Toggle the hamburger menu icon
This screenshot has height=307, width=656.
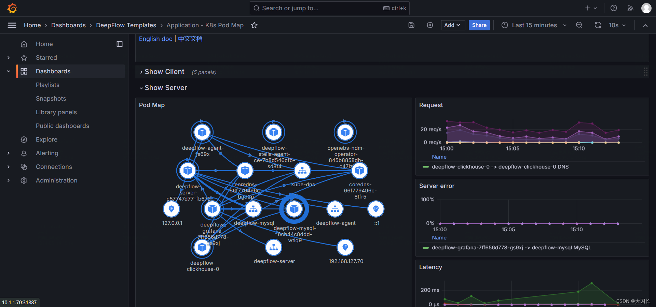12,25
